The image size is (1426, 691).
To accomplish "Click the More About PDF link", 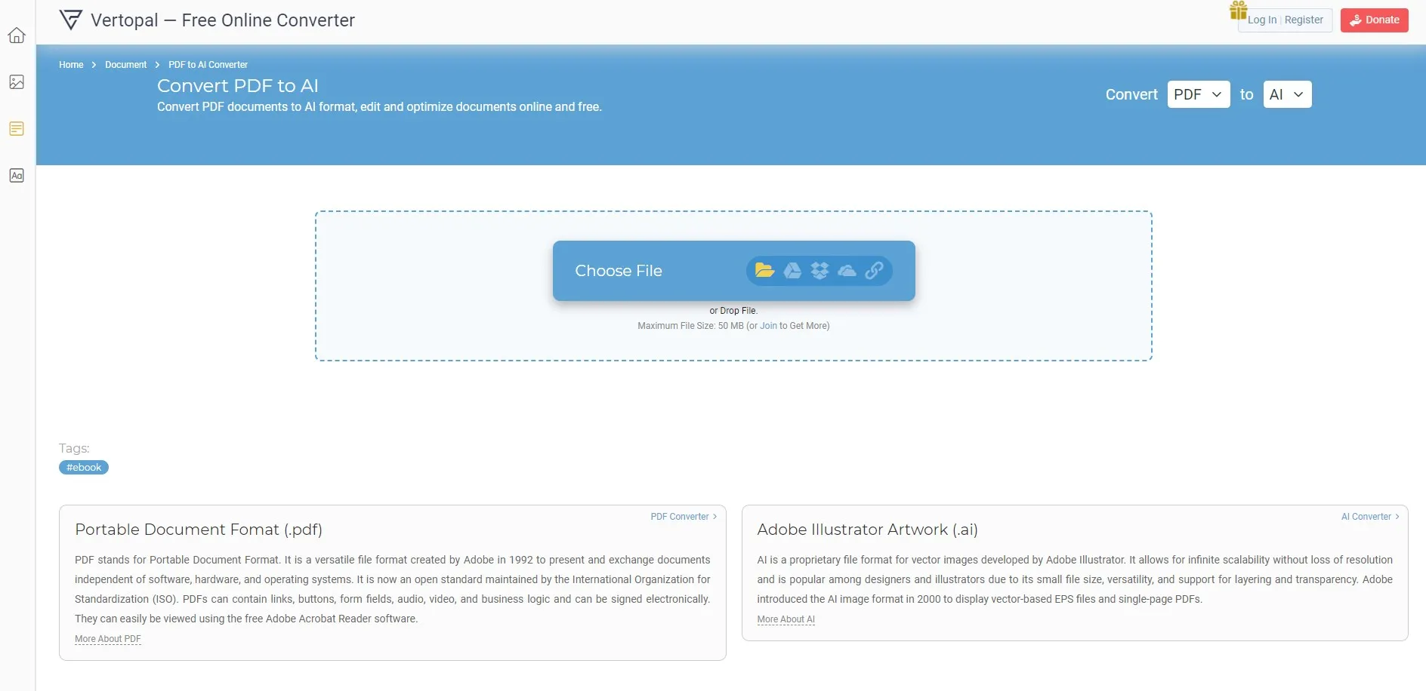I will click(108, 639).
